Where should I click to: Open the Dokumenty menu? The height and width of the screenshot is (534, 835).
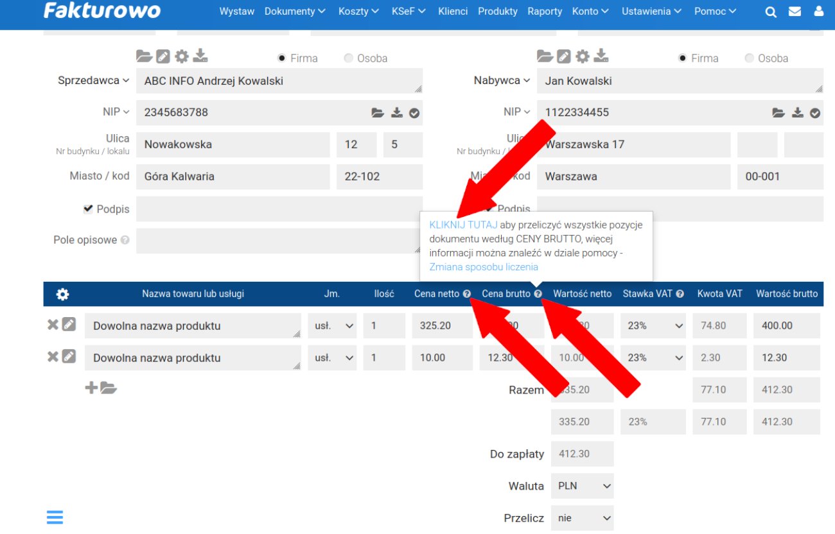pos(295,12)
